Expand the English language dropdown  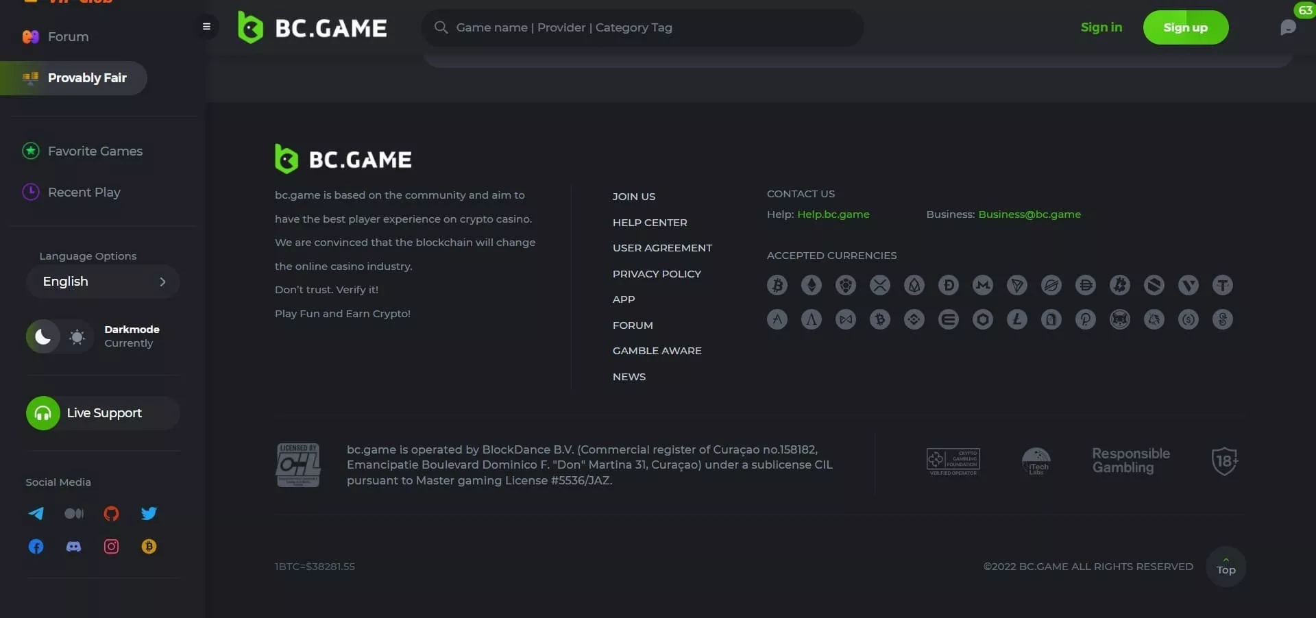coord(103,282)
